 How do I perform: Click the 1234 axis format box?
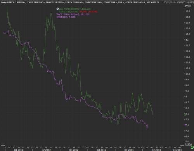(x=189, y=144)
